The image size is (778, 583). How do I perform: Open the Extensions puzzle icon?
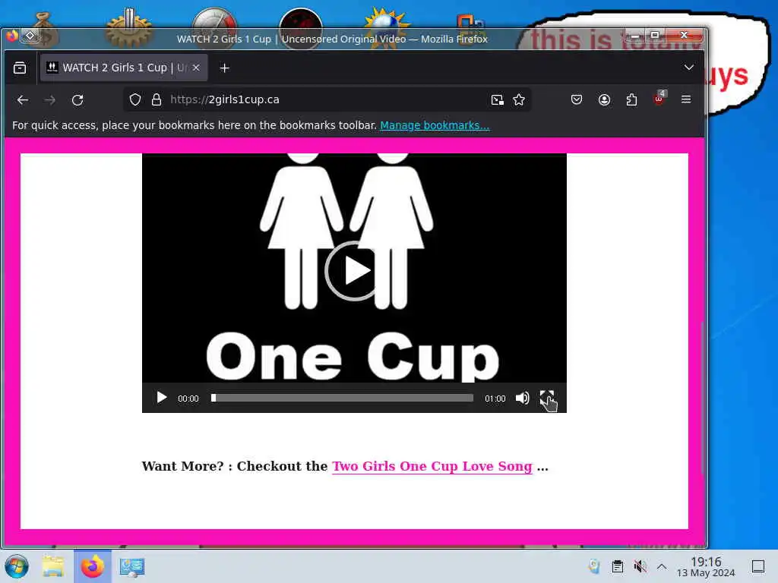[x=631, y=99]
